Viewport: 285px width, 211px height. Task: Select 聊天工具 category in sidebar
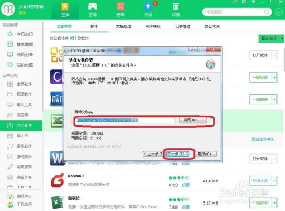[x=19, y=104]
